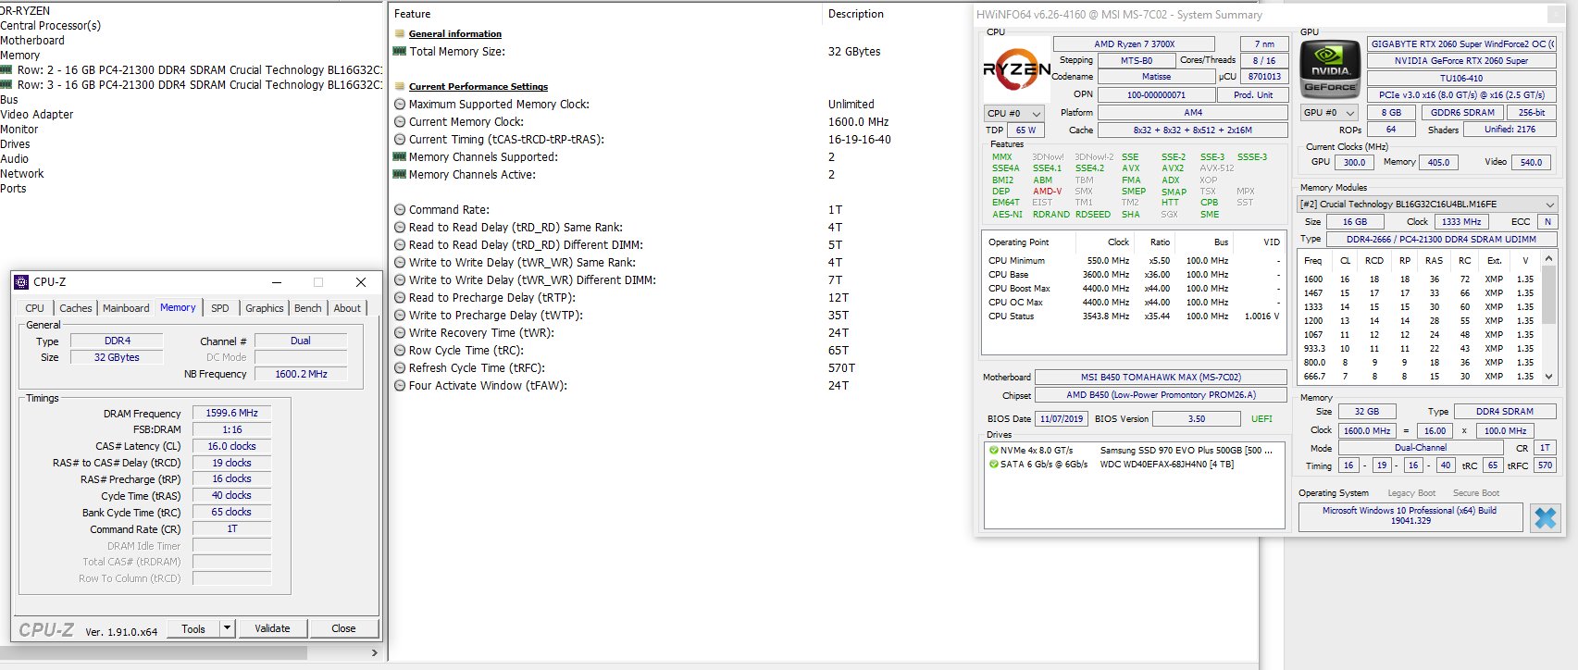1578x670 pixels.
Task: Click the green check icon for NVMe drive
Action: [x=993, y=451]
